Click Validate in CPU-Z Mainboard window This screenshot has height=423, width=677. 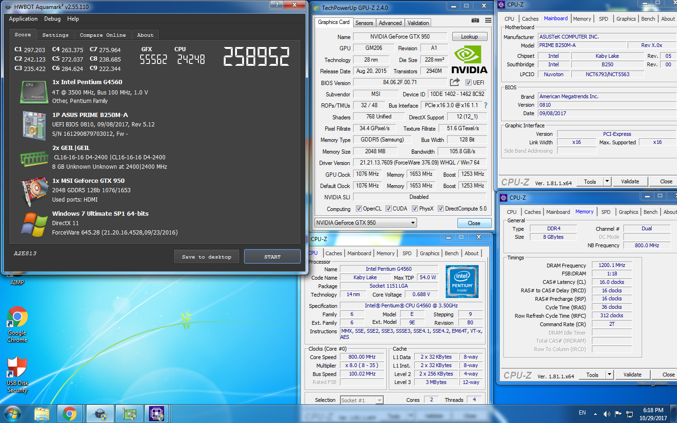tap(630, 181)
